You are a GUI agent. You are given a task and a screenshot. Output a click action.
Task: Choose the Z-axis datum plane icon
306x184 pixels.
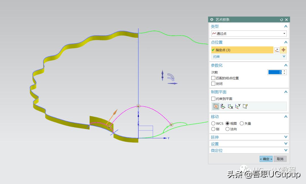point(223,106)
